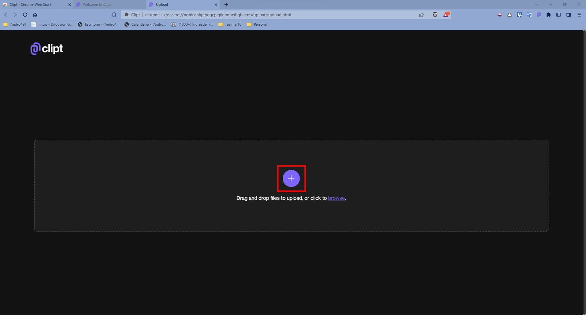Viewport: 586px width, 315px height.
Task: Open Brave Shields lion icon
Action: pos(435,15)
